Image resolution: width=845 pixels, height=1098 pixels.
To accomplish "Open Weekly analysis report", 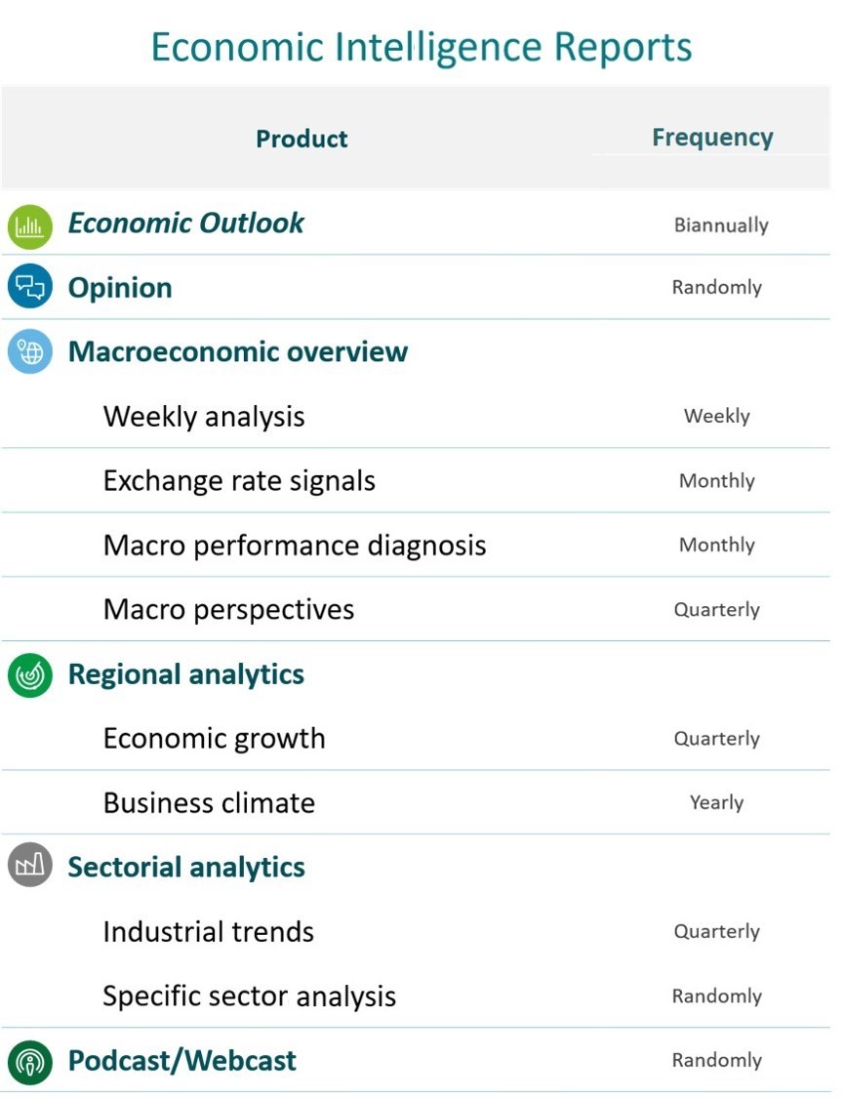I will point(204,417).
